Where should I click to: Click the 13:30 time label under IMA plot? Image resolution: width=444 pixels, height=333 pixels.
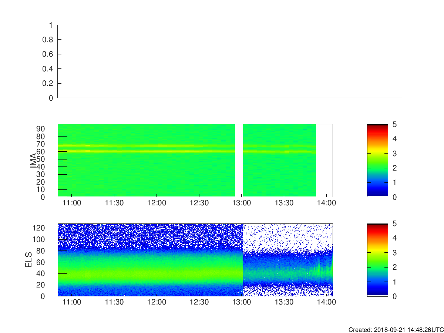coord(284,203)
